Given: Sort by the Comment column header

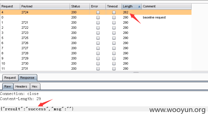Looking at the screenshot, I should point(166,6).
